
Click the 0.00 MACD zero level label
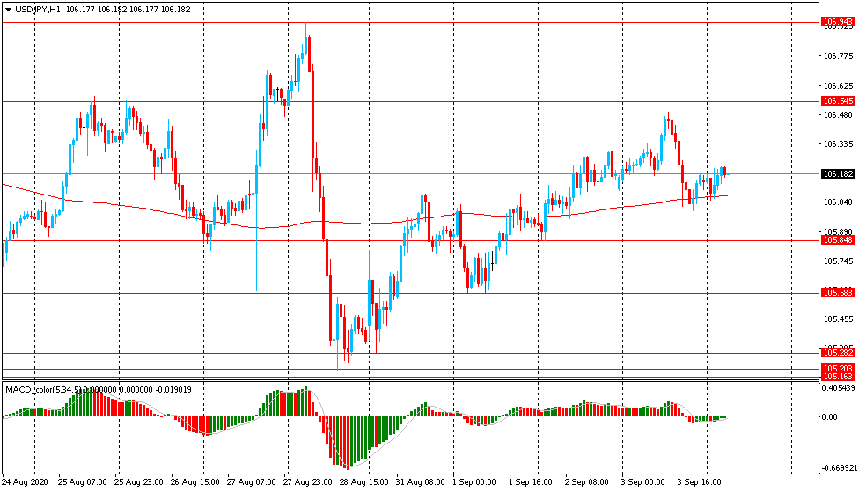point(830,417)
